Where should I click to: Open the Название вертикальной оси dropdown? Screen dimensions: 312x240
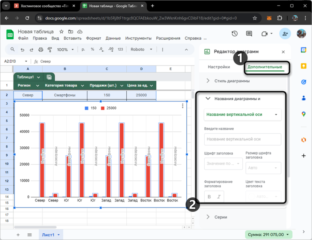pos(242,115)
